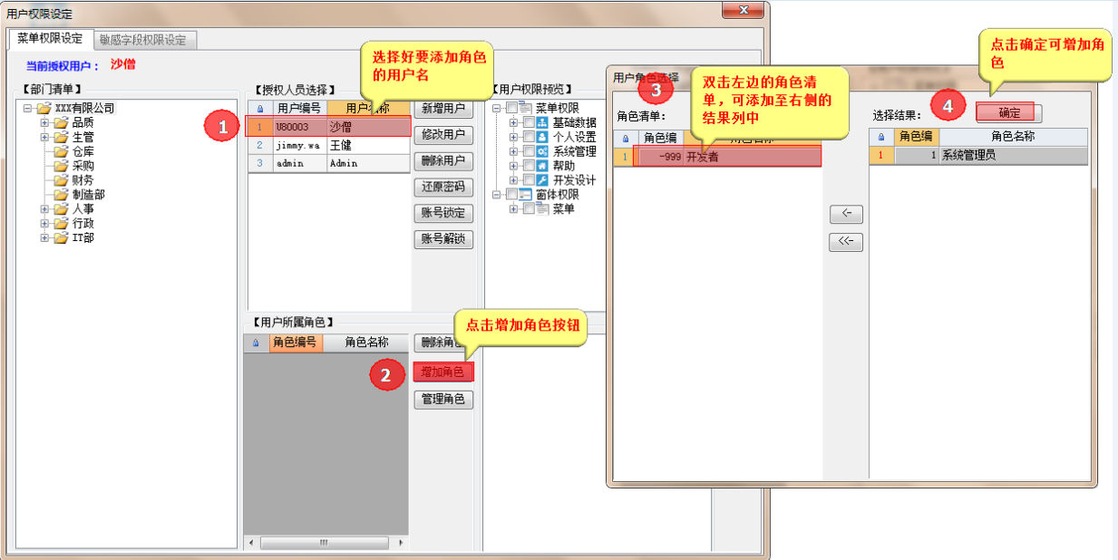Click the 采购 folder icon
The image size is (1118, 560).
point(61,167)
